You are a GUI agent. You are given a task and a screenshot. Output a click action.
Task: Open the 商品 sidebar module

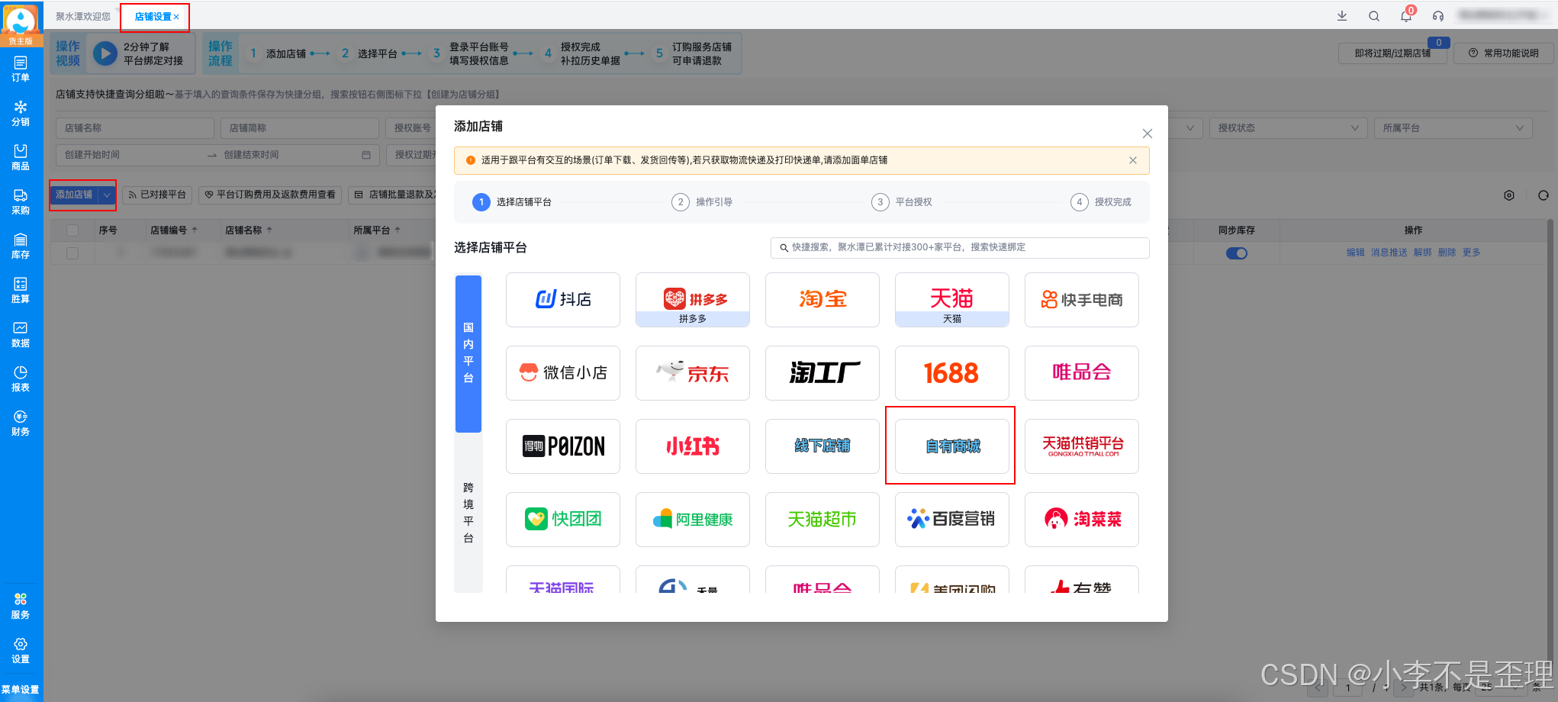21,157
